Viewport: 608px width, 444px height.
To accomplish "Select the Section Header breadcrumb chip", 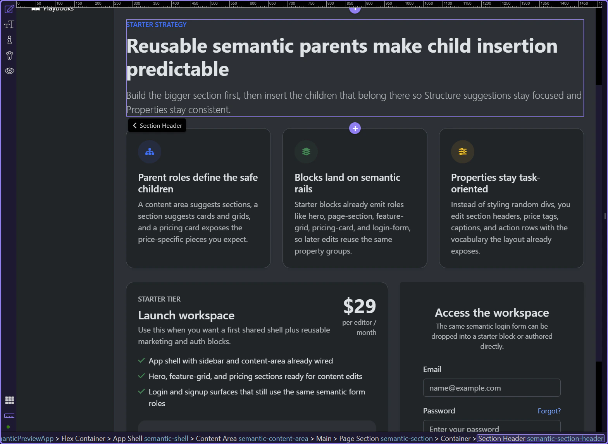I will 541,439.
